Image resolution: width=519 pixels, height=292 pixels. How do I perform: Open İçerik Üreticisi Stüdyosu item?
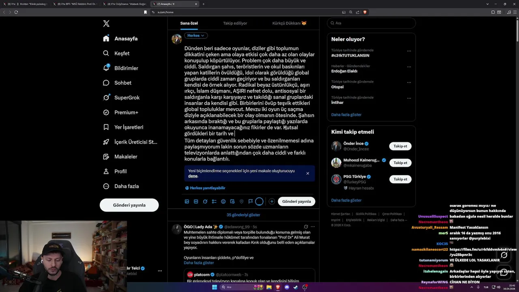130,142
